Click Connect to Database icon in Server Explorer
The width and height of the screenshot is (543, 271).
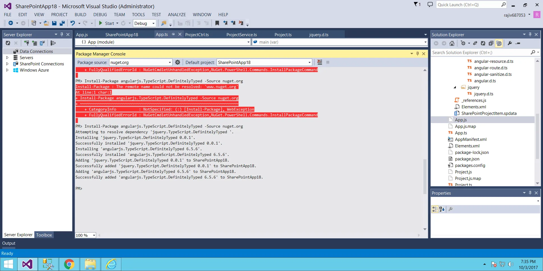(27, 43)
